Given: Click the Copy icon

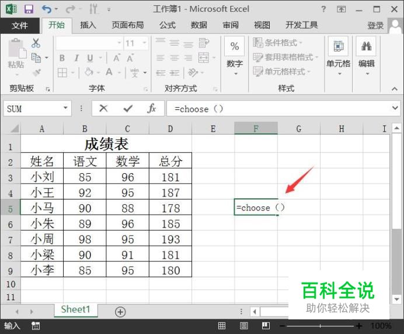Looking at the screenshot, I should pos(36,58).
